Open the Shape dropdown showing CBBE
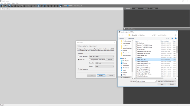The image size is (190, 106). (105, 66)
